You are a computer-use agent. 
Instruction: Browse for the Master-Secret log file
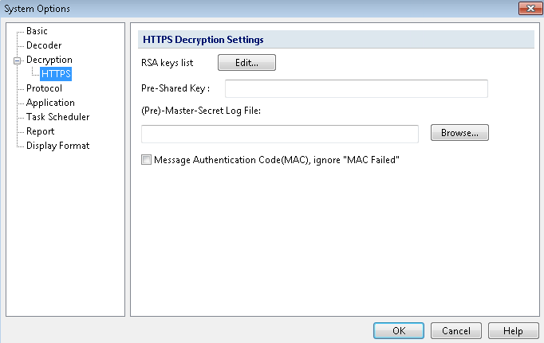coord(459,133)
